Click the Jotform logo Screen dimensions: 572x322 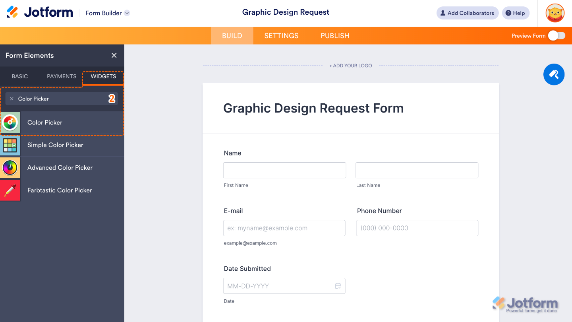tap(40, 12)
